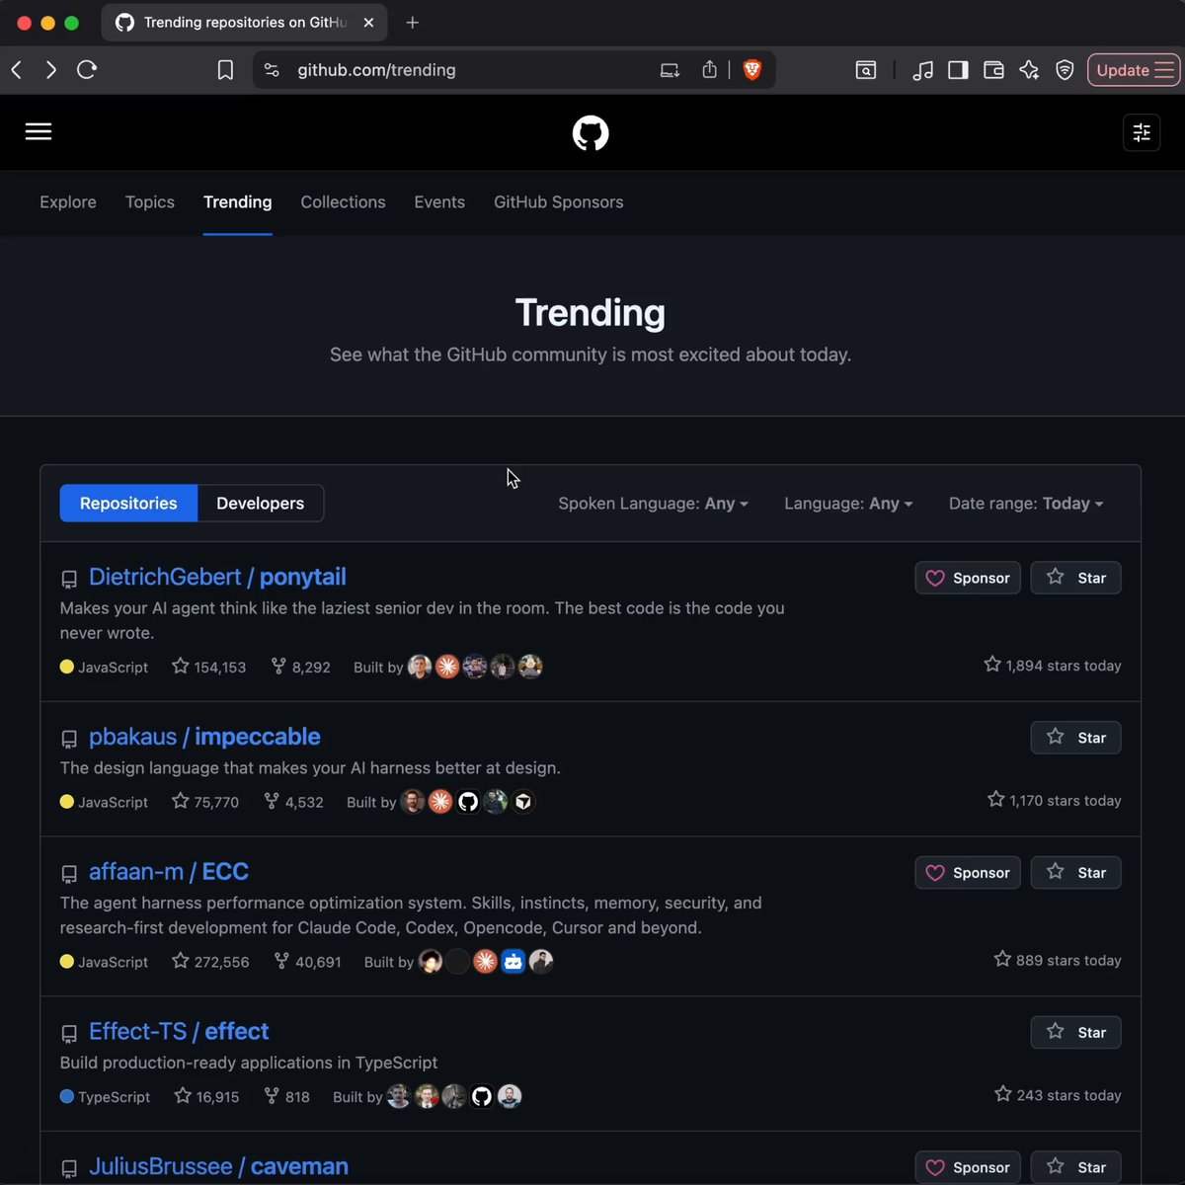Open the settings sliders icon in the header

[1142, 133]
